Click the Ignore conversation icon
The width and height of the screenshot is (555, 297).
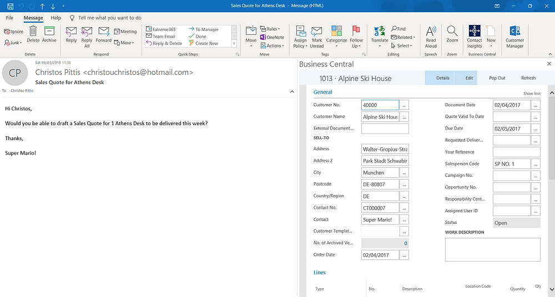click(x=13, y=32)
